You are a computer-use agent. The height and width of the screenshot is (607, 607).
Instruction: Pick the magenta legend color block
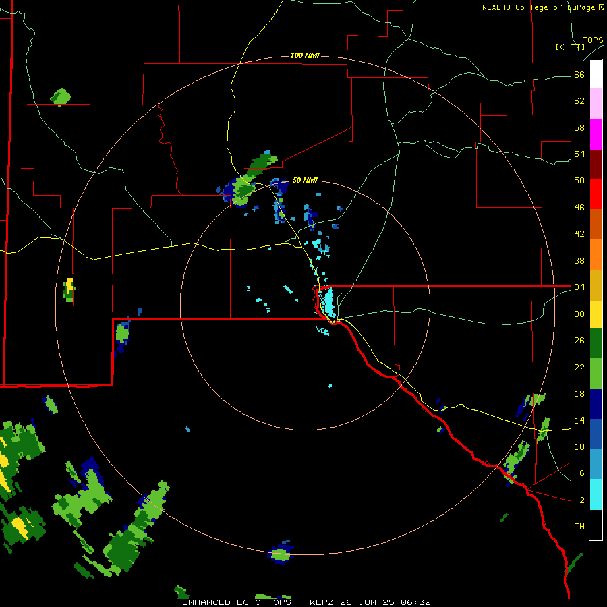[x=596, y=134]
